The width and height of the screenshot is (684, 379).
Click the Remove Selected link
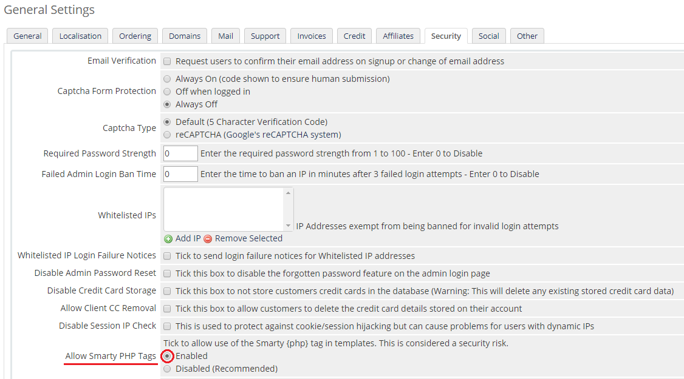pos(248,238)
